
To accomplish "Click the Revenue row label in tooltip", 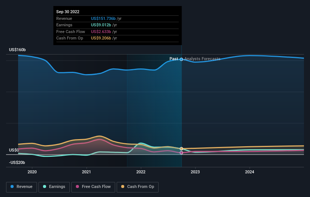I will coord(64,18).
